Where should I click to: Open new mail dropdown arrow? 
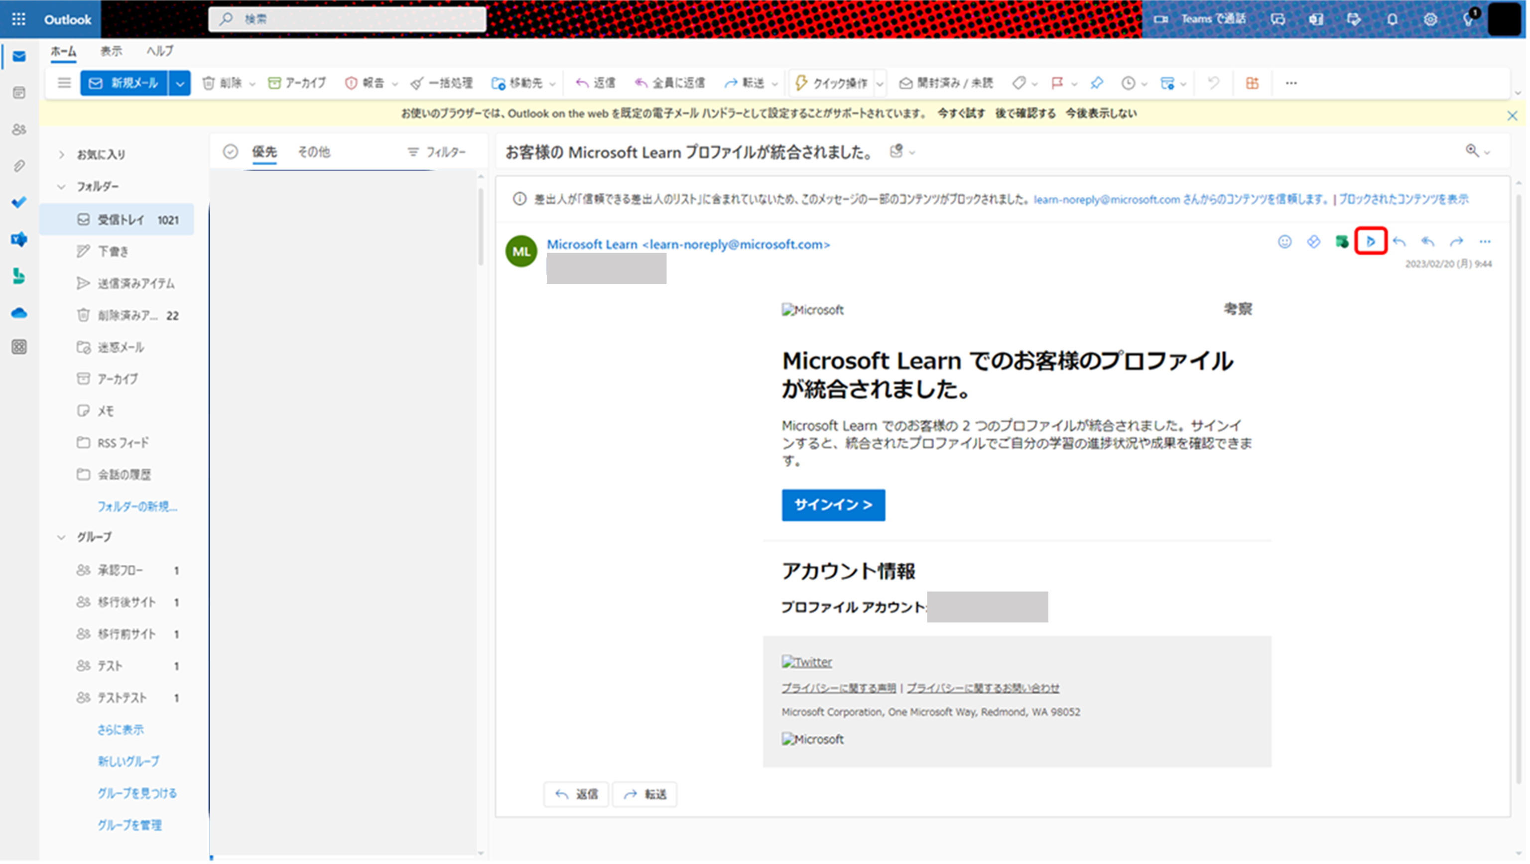pos(180,83)
